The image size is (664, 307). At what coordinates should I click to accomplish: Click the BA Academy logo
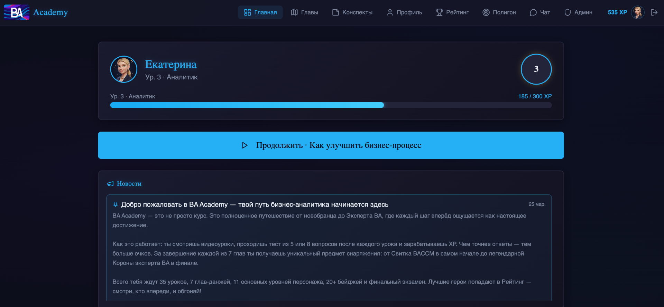pos(36,12)
